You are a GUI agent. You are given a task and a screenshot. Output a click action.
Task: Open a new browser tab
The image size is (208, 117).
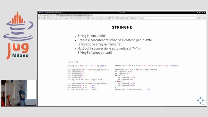(92, 15)
